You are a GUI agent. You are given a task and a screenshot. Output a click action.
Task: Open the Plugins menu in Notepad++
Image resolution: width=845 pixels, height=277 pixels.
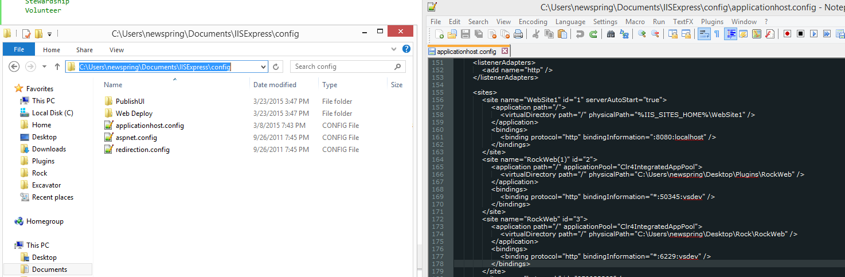pos(713,22)
